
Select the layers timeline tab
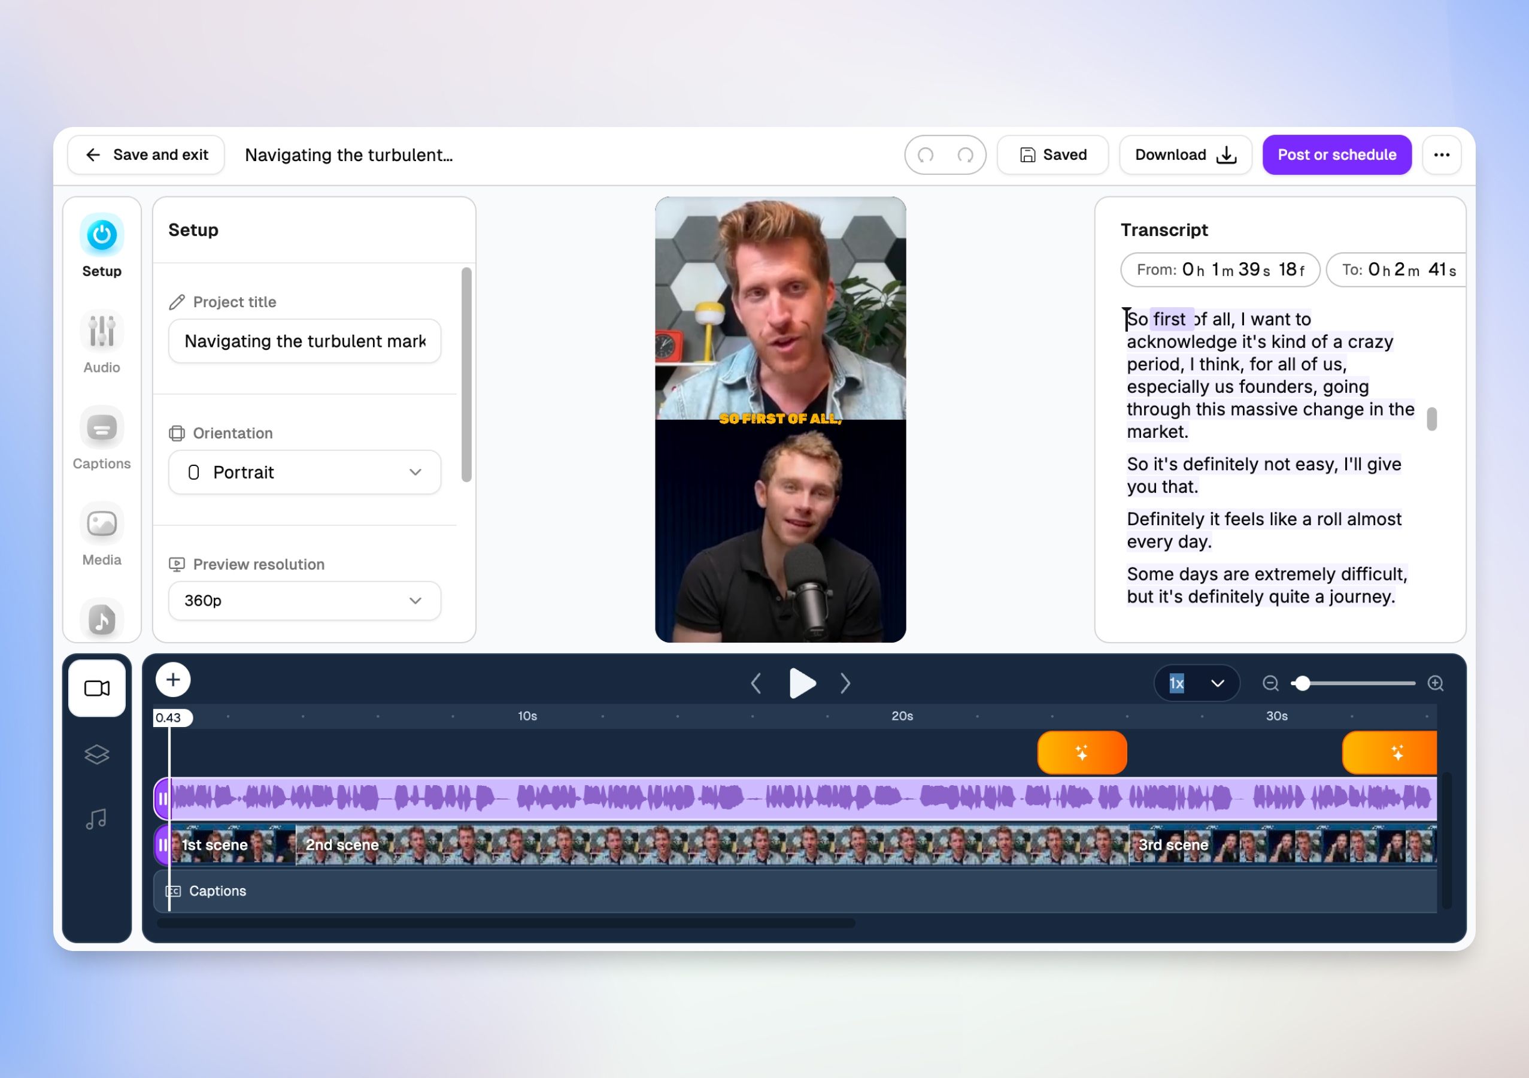tap(97, 754)
